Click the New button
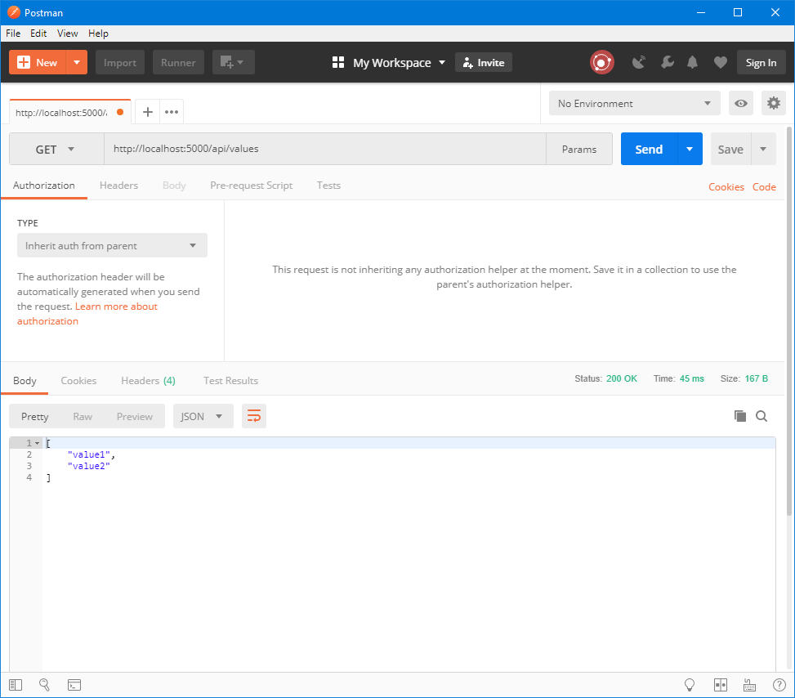The height and width of the screenshot is (698, 795). click(38, 62)
